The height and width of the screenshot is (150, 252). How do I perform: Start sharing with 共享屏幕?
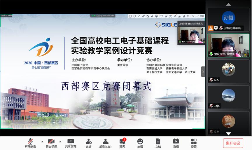click(x=71, y=143)
